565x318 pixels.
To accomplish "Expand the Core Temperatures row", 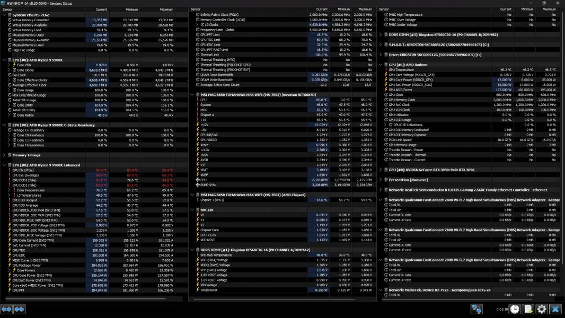I will point(9,190).
